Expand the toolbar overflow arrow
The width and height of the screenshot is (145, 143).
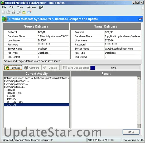(143, 13)
